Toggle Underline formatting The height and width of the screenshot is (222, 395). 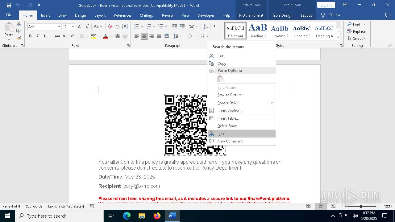point(45,36)
